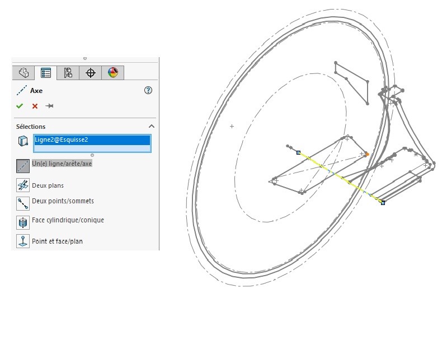Click the Sélections section header
This screenshot has height=363, width=447.
pos(31,127)
